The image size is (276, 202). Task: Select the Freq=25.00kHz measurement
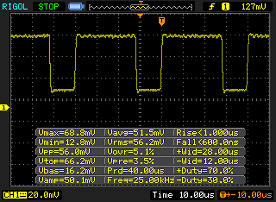[139, 179]
